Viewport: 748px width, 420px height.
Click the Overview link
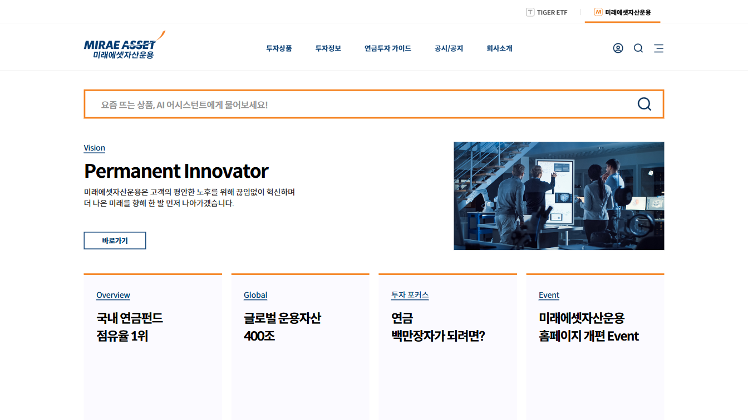pos(113,295)
